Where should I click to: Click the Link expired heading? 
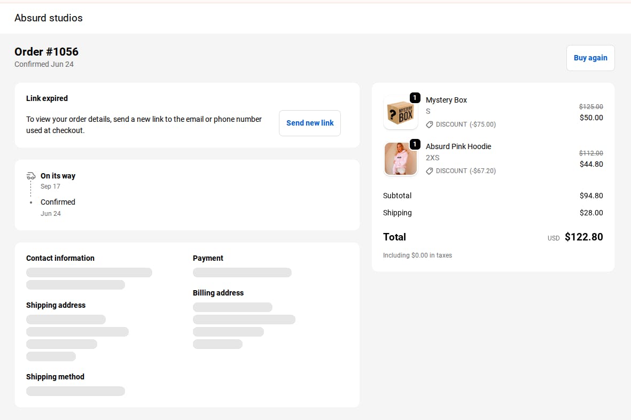coord(47,98)
